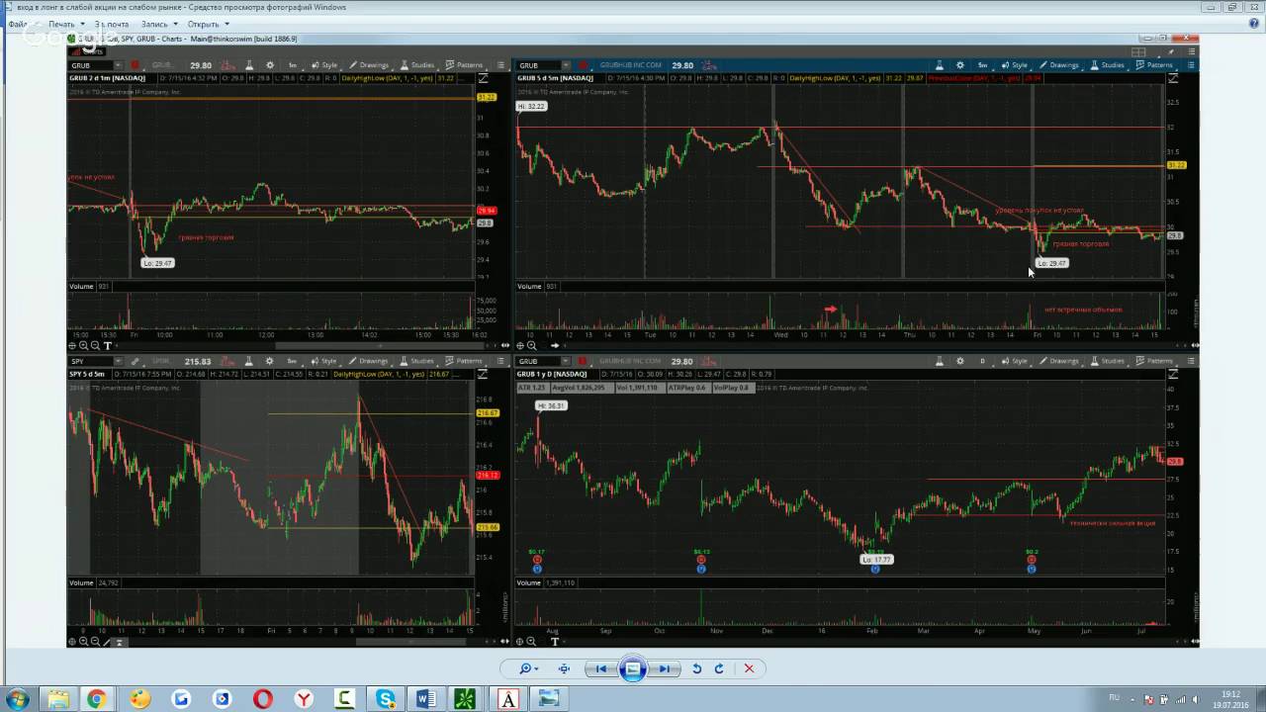Delete the photo with the red X
Viewport: 1266px width, 712px height.
coord(749,668)
